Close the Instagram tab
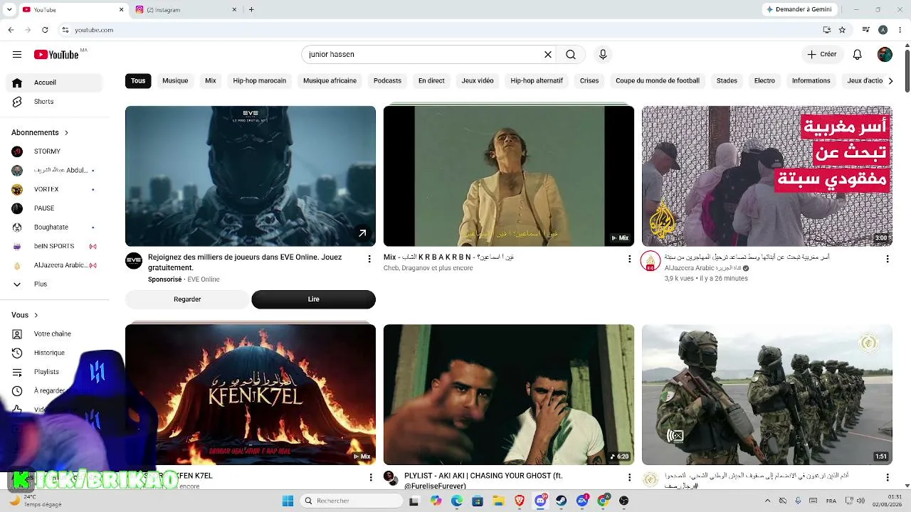Screen dimensions: 911x512 [x=234, y=9]
